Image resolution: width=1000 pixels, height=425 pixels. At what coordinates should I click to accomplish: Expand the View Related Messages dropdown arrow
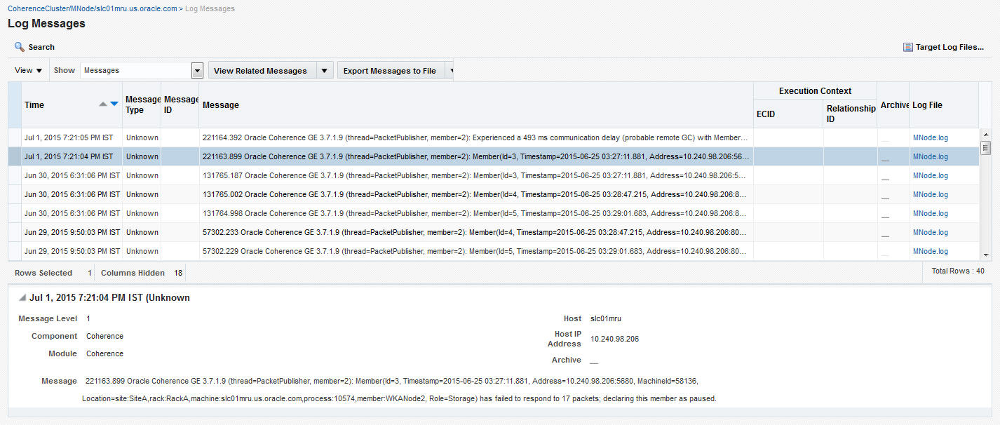coord(325,70)
